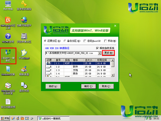161x121 pixels.
Task: Click 可用空间 column header
Action: point(103,60)
